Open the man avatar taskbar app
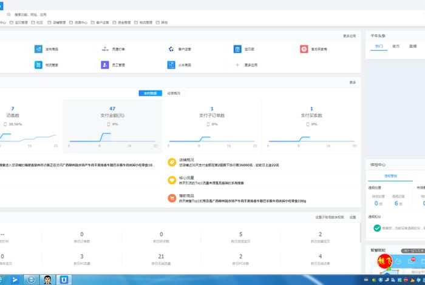This screenshot has width=425, height=285. 48,280
